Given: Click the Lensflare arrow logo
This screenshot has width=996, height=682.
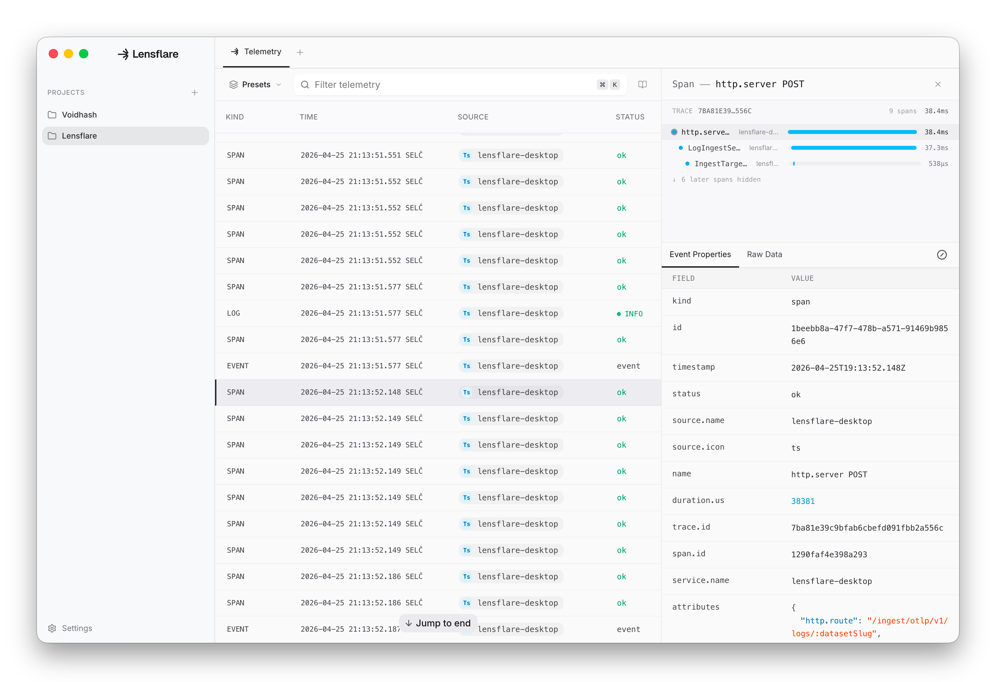Looking at the screenshot, I should click(x=124, y=54).
